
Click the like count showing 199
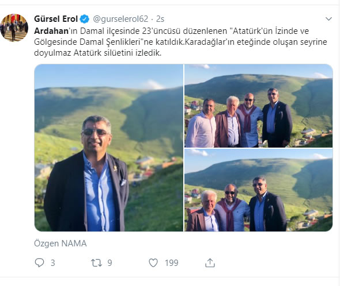coord(171,263)
